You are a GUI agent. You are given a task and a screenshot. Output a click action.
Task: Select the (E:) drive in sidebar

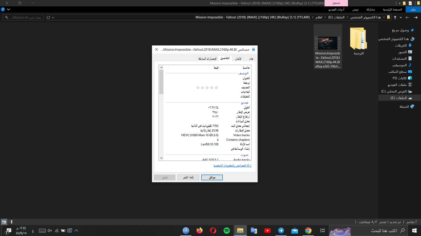coord(400,98)
